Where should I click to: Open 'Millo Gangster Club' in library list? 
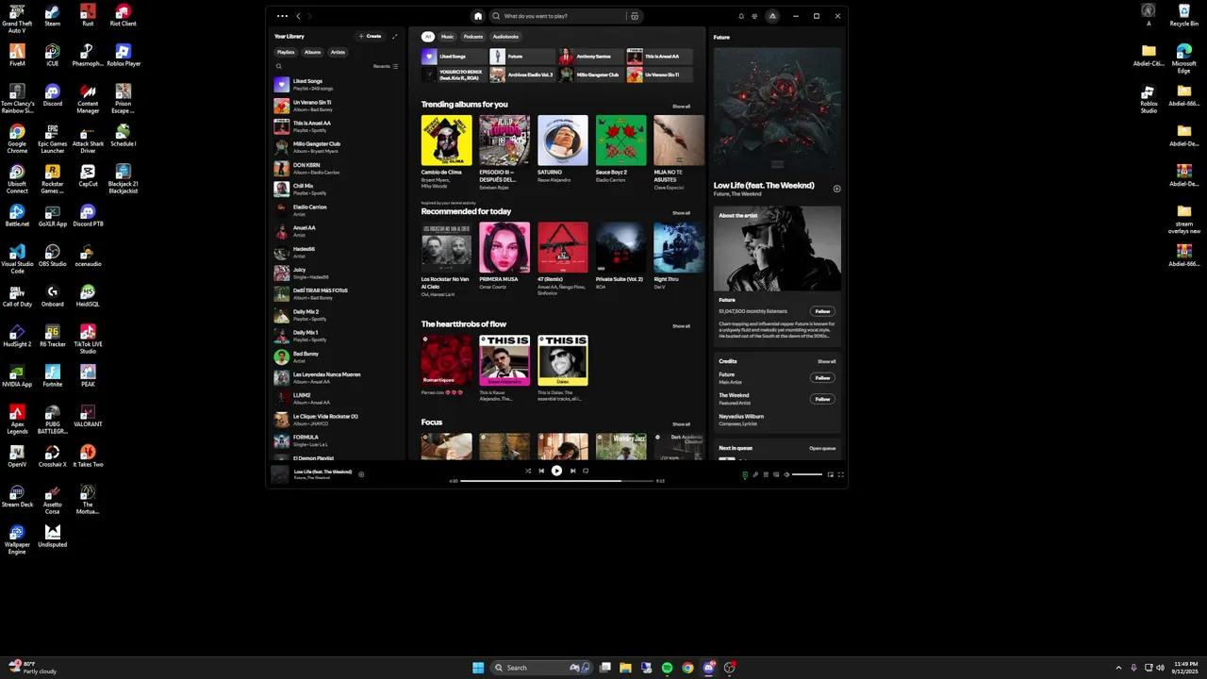pos(337,147)
